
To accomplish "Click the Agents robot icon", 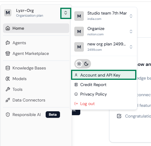I will click(x=8, y=43).
